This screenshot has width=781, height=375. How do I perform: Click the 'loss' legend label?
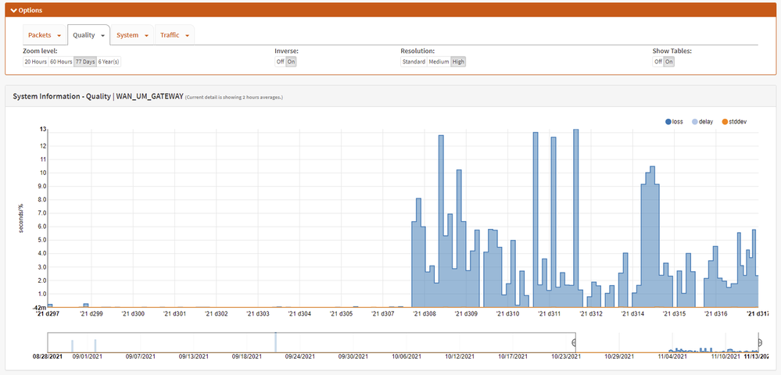tap(677, 122)
